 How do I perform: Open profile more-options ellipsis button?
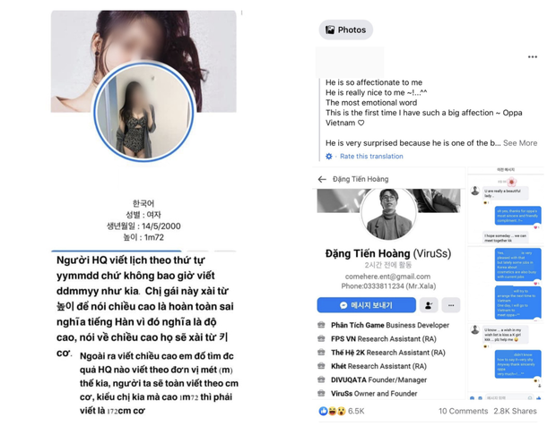coord(451,305)
